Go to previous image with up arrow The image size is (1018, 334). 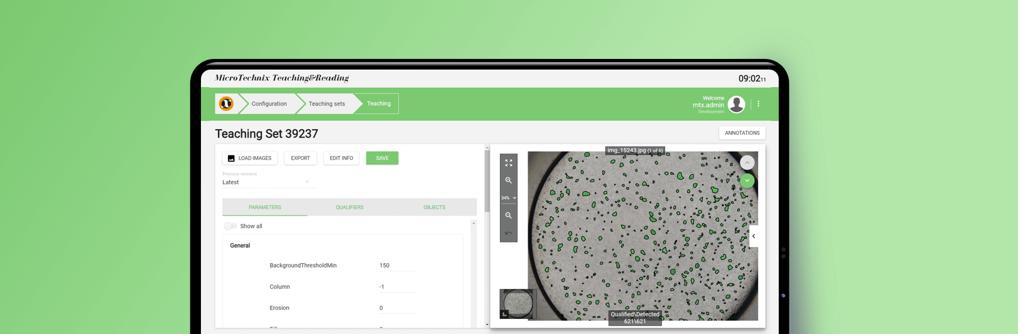coord(747,163)
